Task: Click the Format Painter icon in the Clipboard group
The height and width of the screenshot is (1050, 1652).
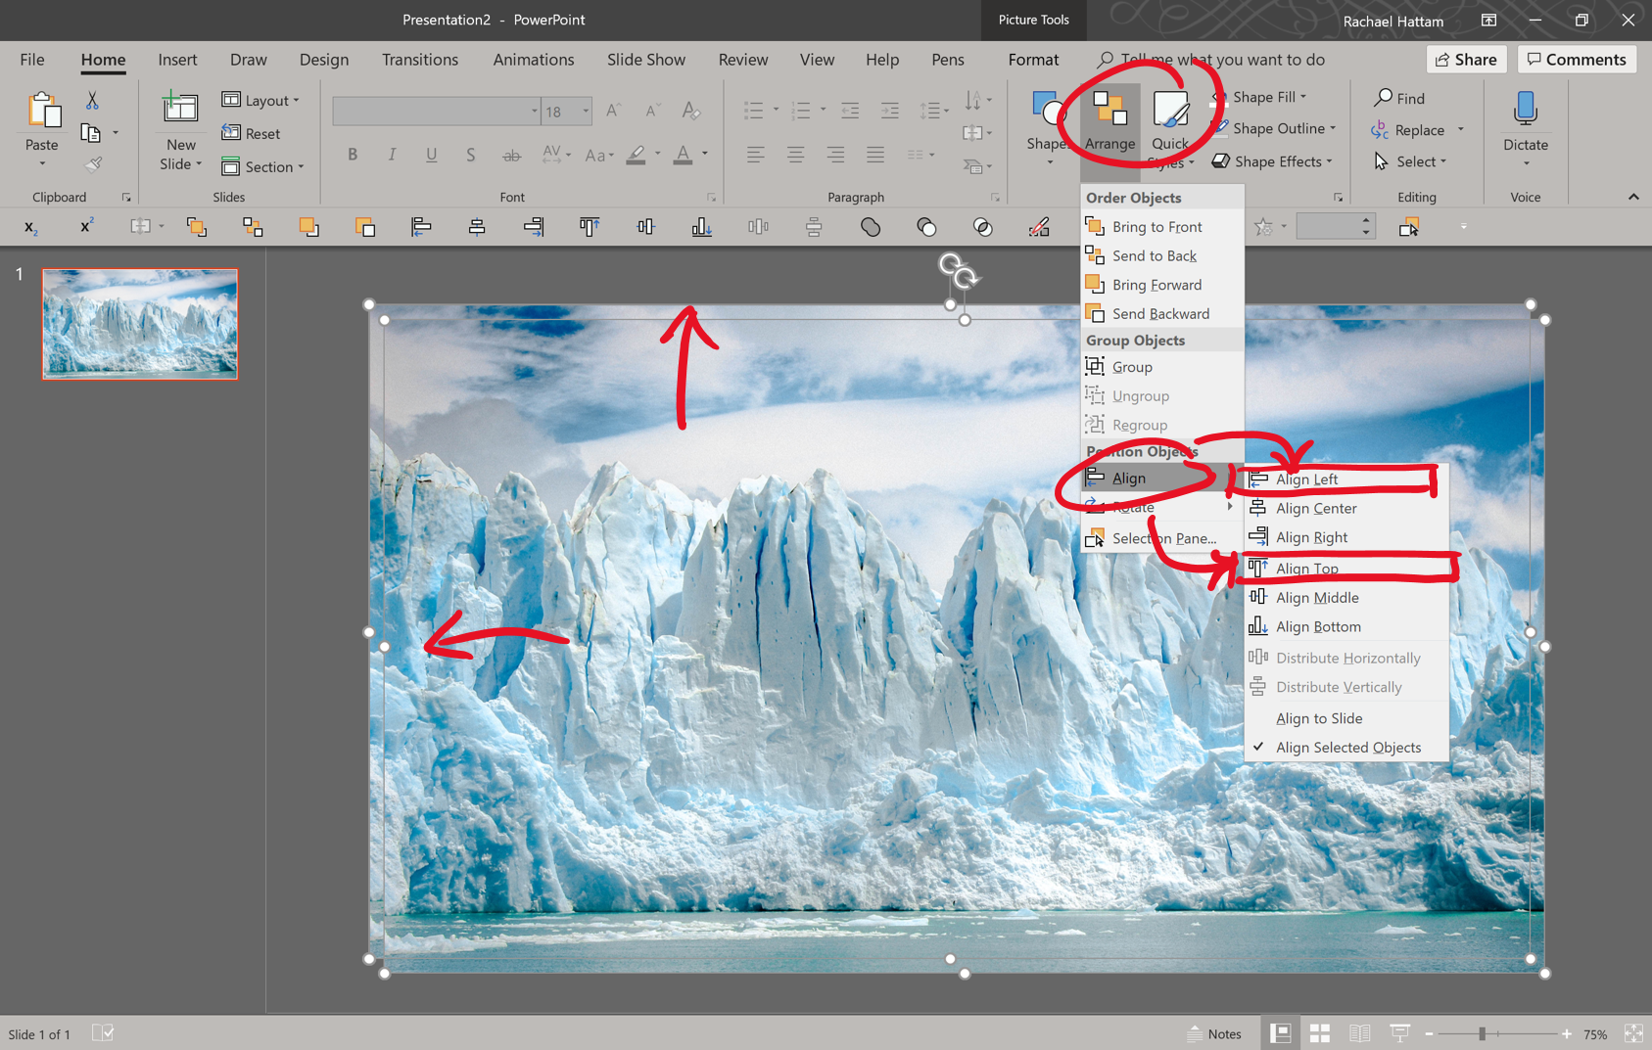Action: 95,163
